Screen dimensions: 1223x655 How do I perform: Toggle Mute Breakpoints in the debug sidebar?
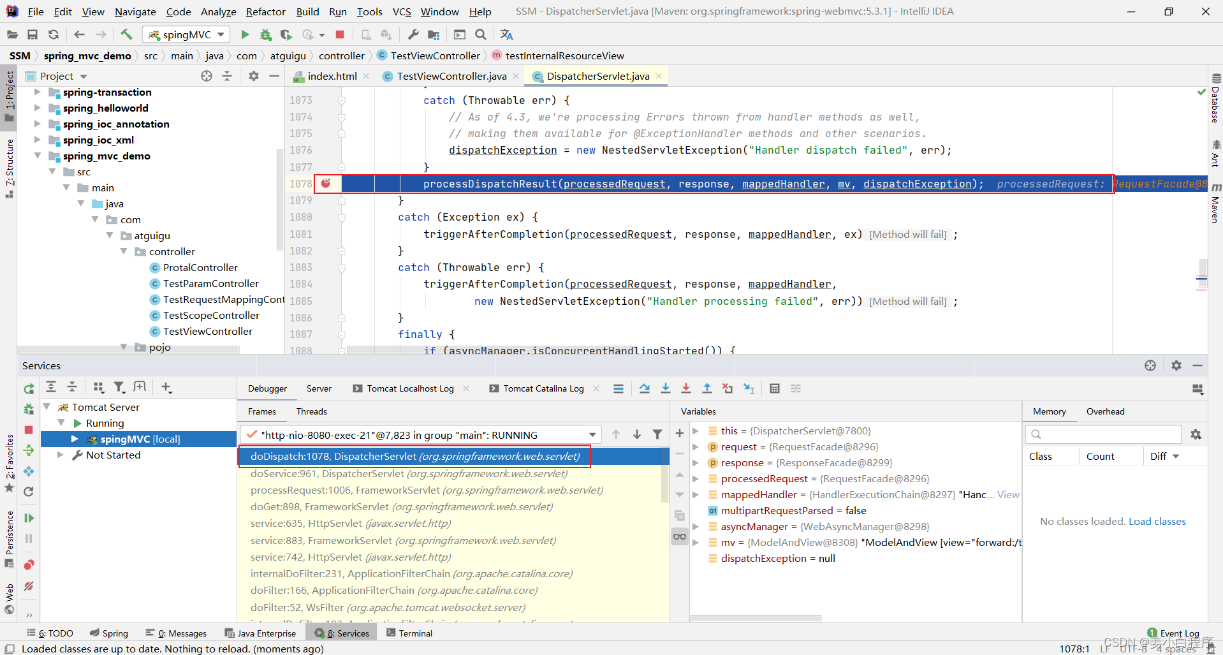(x=29, y=586)
